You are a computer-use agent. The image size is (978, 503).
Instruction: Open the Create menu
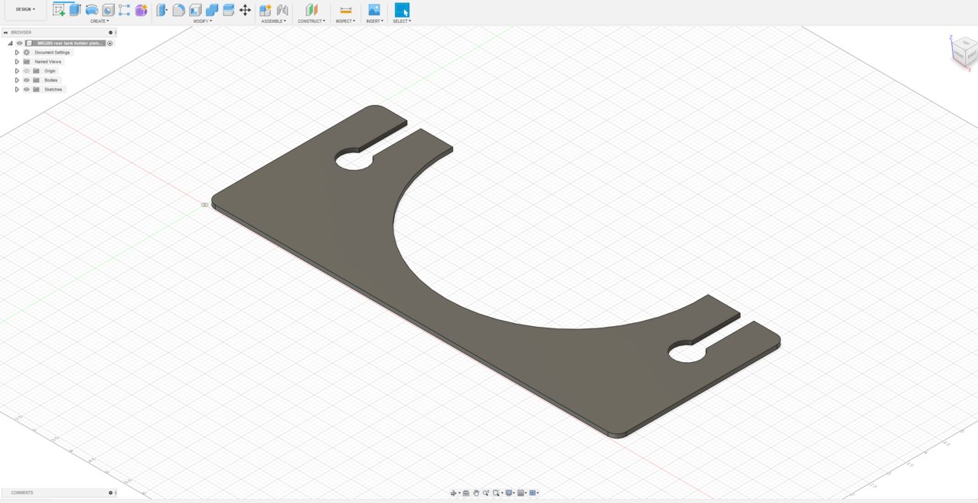[99, 21]
